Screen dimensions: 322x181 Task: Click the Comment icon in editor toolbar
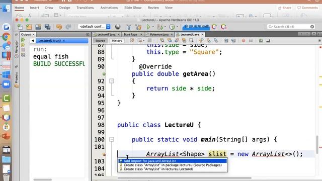click(261, 41)
